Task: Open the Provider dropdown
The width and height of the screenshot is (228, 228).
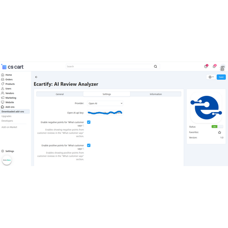Action: [x=105, y=103]
